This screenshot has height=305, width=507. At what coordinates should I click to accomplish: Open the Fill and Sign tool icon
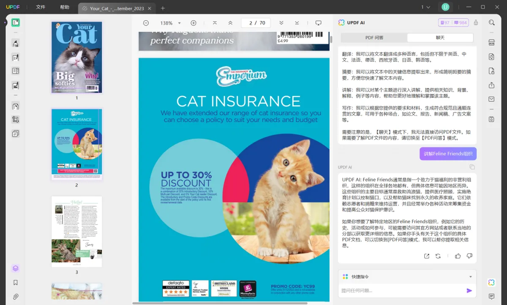[x=16, y=85]
